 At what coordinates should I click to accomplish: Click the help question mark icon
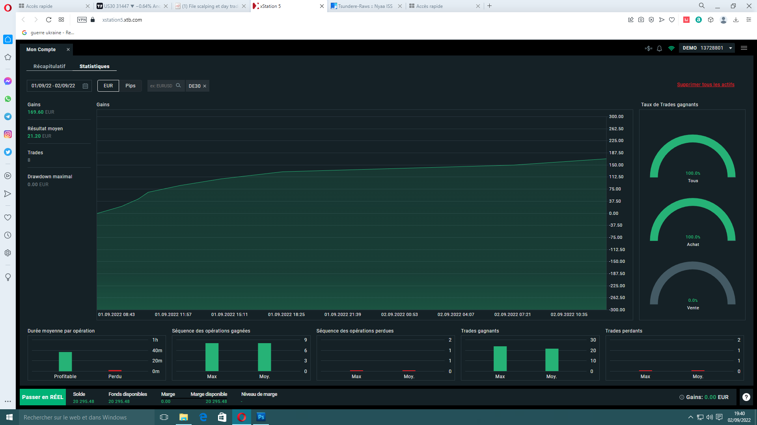pos(746,397)
